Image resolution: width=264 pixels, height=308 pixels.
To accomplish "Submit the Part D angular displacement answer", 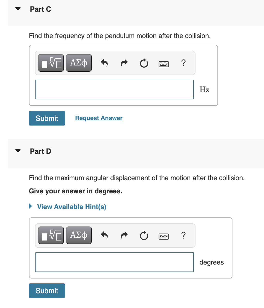I will tap(47, 290).
